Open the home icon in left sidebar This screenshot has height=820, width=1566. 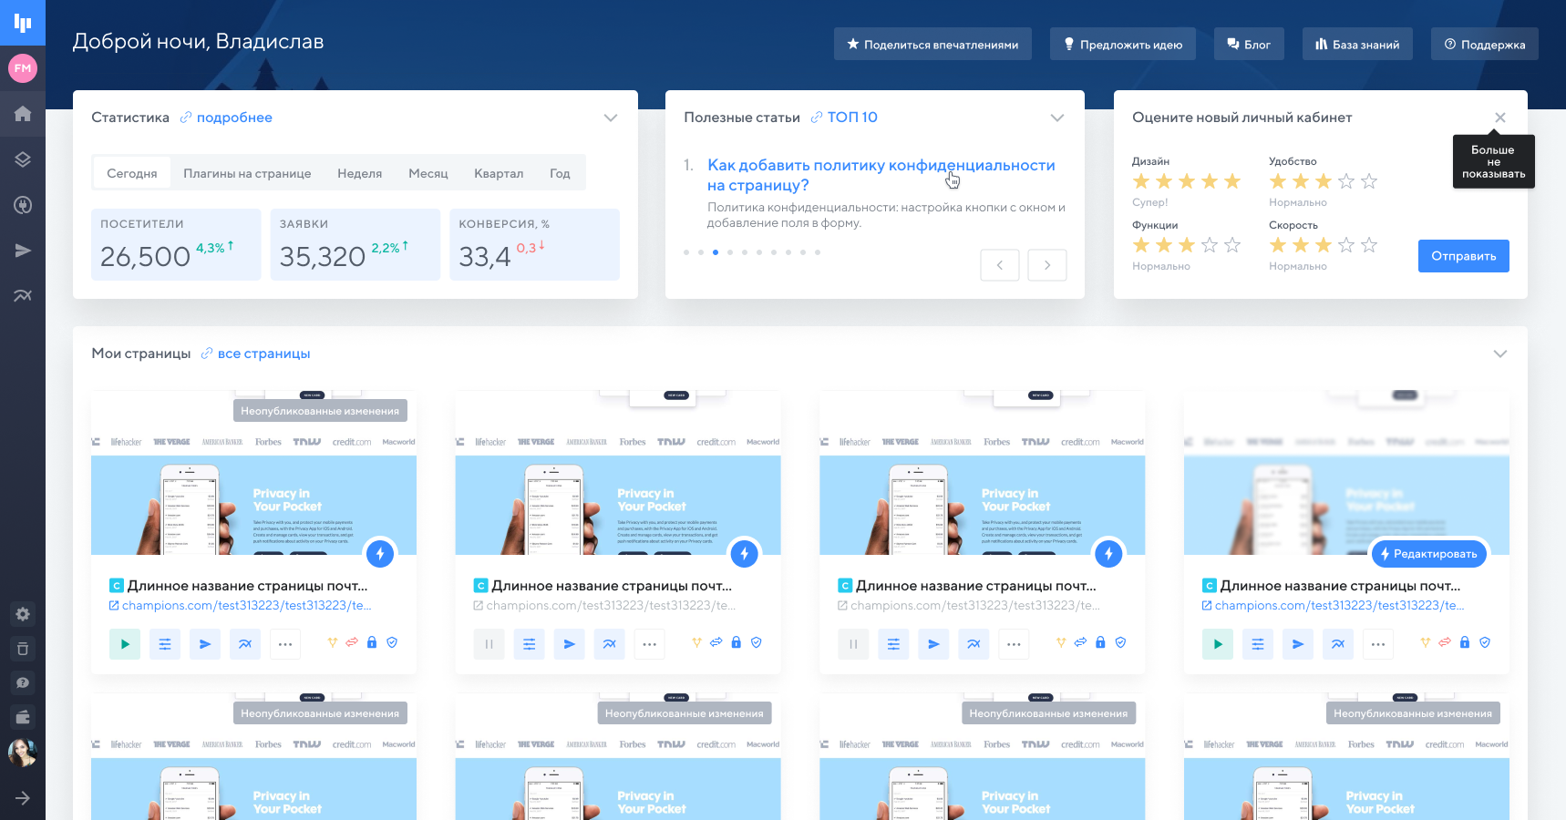[x=23, y=114]
